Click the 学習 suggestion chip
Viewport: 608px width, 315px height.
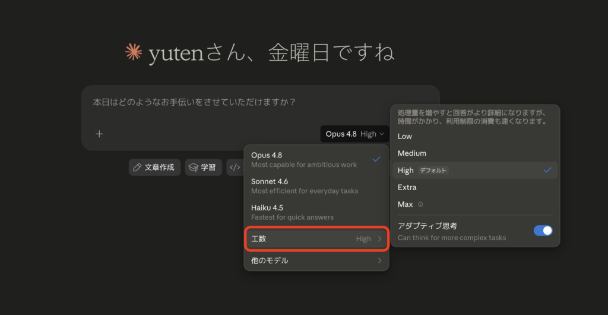pyautogui.click(x=203, y=167)
